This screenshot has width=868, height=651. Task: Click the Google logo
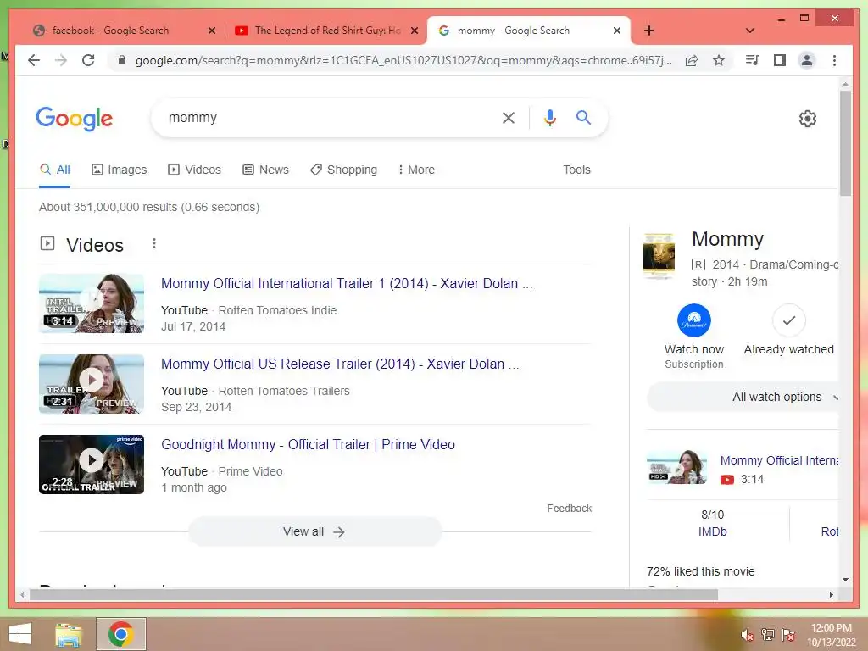[75, 119]
